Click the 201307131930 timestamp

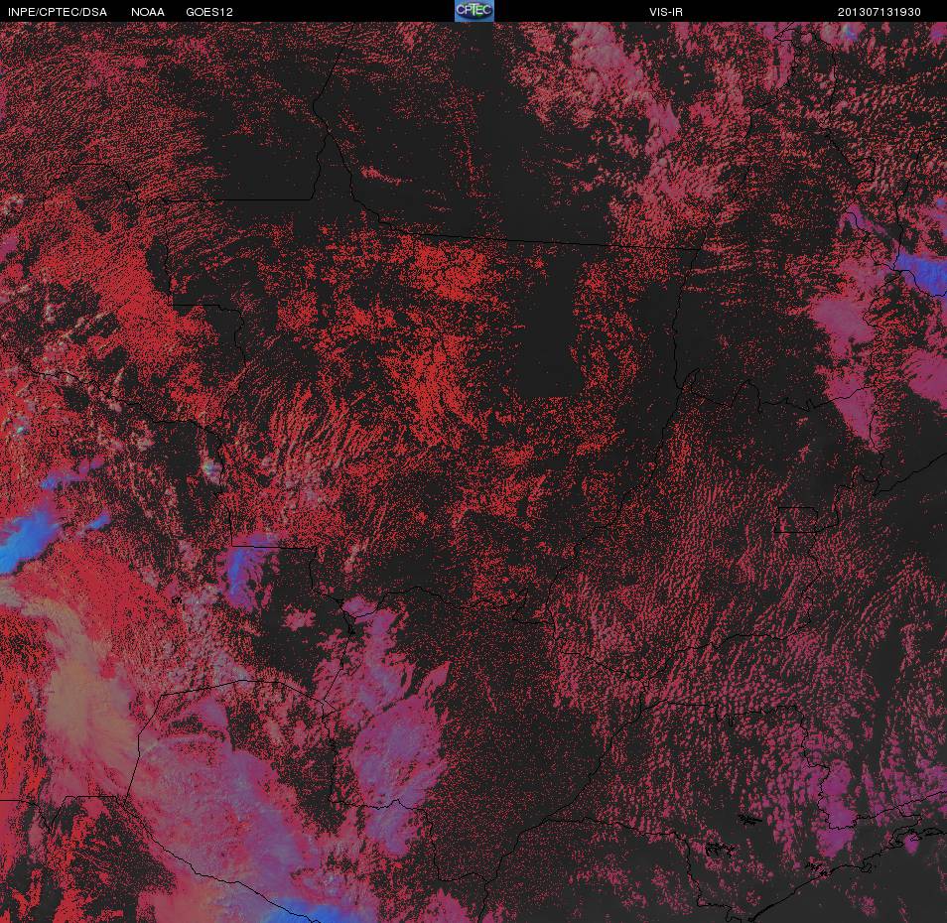tap(879, 12)
